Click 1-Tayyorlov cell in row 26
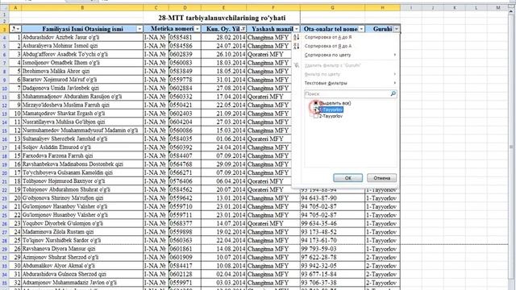Image resolution: width=516 pixels, height=290 pixels. [x=381, y=224]
